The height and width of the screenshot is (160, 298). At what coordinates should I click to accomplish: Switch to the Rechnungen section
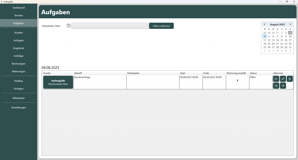[19, 64]
